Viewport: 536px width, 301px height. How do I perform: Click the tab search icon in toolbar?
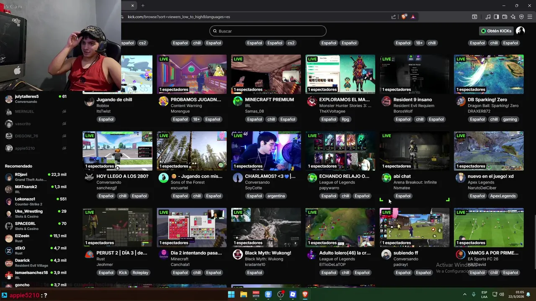pyautogui.click(x=474, y=17)
